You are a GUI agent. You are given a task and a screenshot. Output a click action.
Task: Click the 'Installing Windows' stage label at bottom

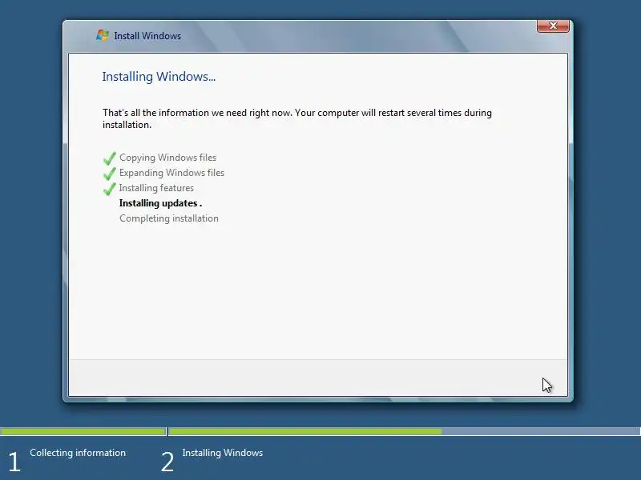pyautogui.click(x=223, y=453)
